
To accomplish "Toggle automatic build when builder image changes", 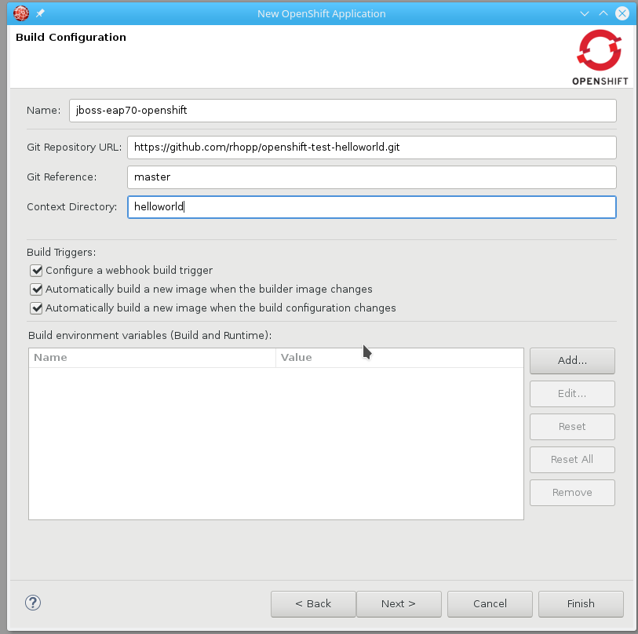I will (36, 290).
